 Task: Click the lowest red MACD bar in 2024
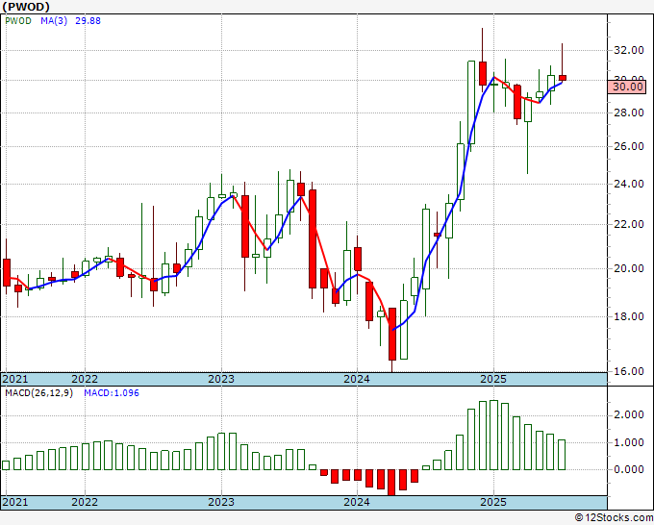tap(391, 483)
